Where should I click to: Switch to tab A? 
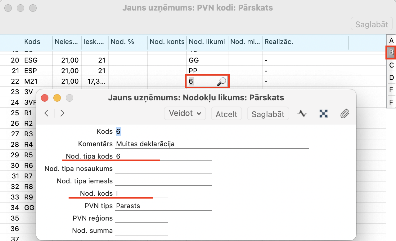391,40
